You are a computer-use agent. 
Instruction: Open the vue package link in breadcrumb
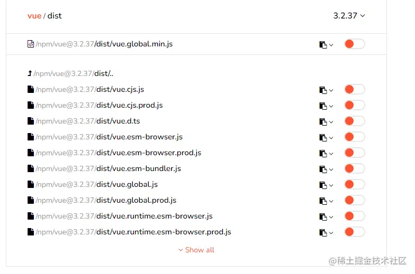click(x=34, y=16)
